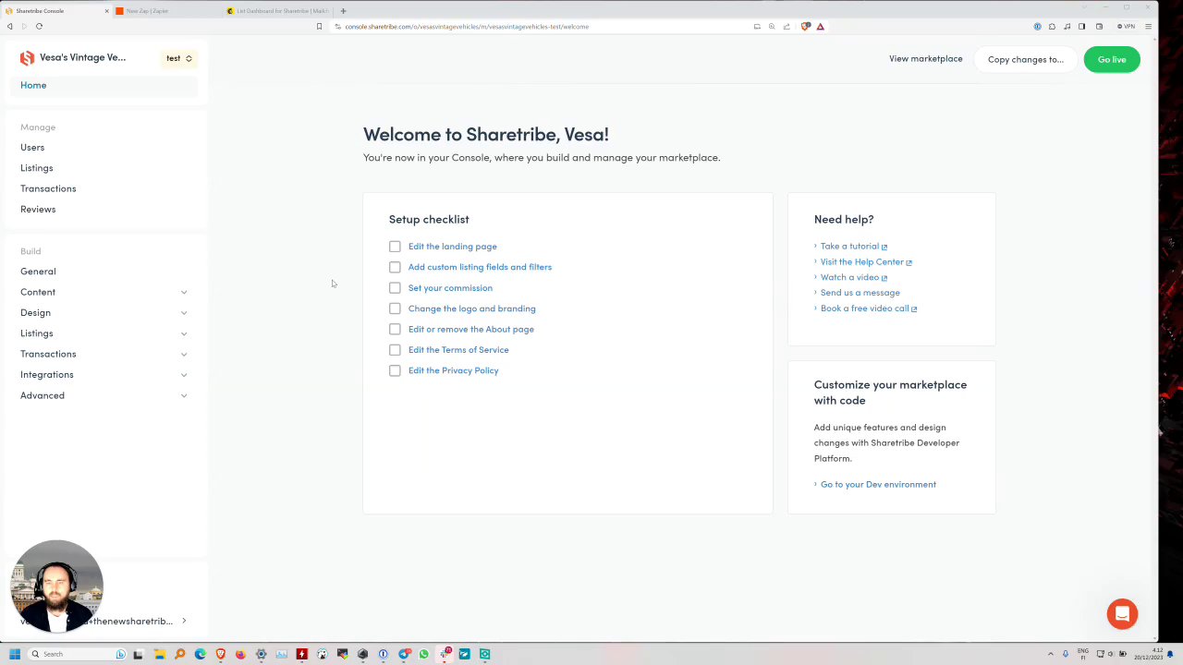
Task: Open WhatsApp from the taskbar
Action: (423, 654)
